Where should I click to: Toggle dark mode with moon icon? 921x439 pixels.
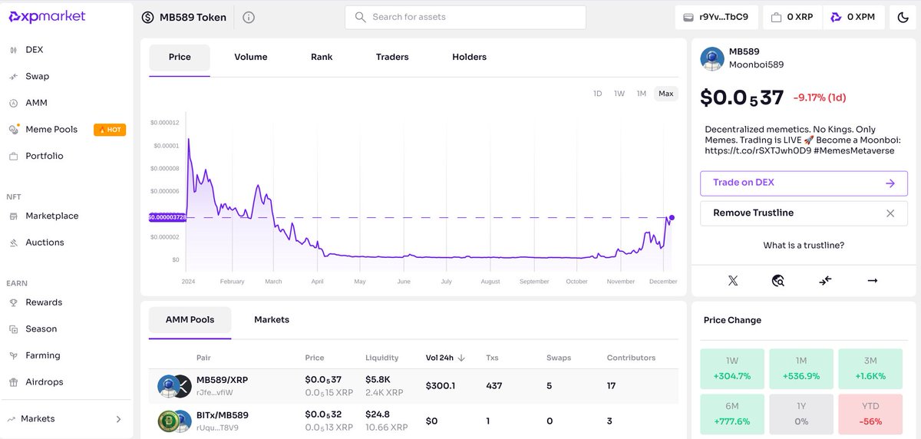pyautogui.click(x=903, y=17)
